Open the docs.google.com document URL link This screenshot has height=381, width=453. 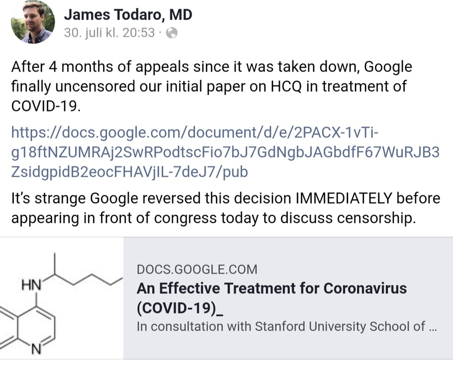(225, 152)
